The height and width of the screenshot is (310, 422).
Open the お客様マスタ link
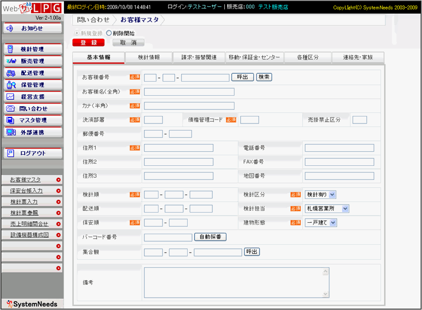tap(25, 179)
